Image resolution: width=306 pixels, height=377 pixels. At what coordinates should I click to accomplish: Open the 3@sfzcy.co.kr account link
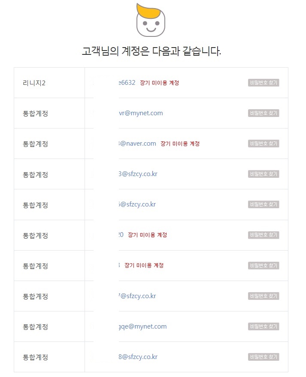coord(137,174)
